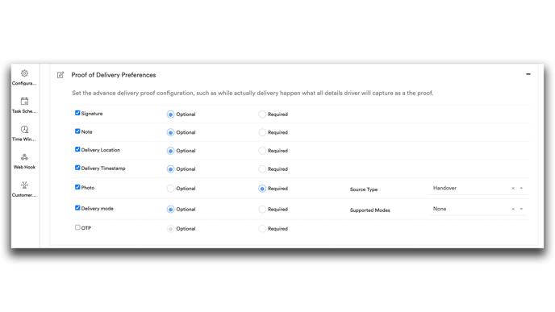555x312 pixels.
Task: Set Photo to Optional
Action: click(x=170, y=189)
